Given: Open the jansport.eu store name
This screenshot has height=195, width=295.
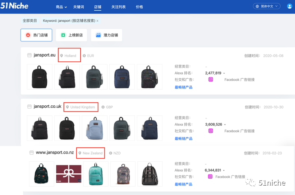Looking at the screenshot, I should (45, 55).
